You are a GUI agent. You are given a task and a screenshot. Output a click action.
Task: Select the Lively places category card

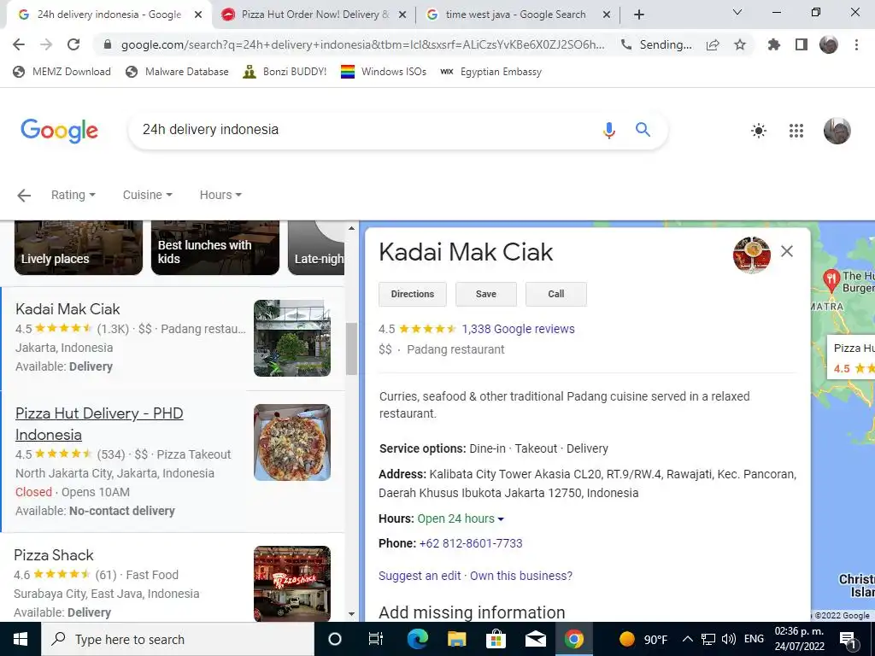tap(78, 248)
